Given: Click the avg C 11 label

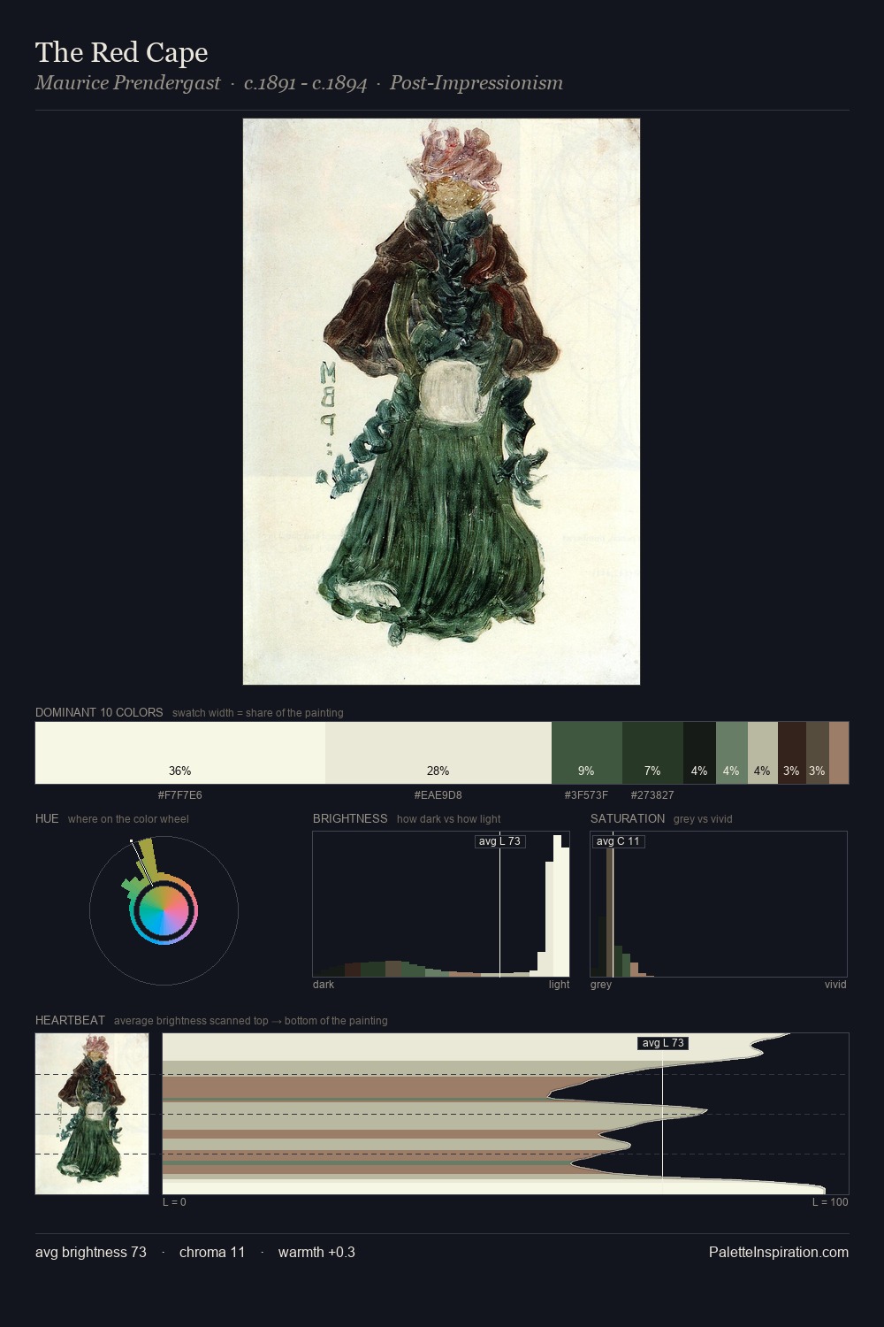Looking at the screenshot, I should tap(618, 841).
